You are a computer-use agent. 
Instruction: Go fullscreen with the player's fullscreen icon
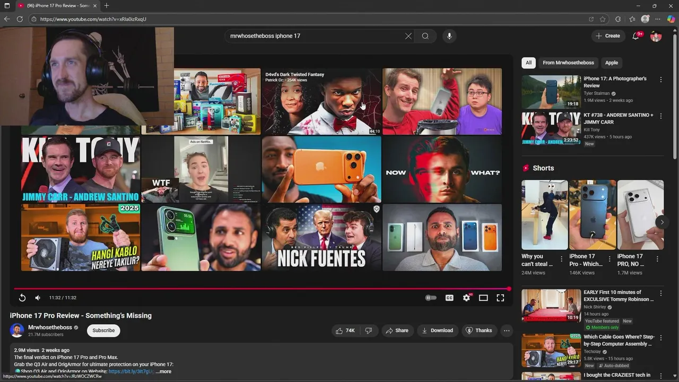pos(500,298)
